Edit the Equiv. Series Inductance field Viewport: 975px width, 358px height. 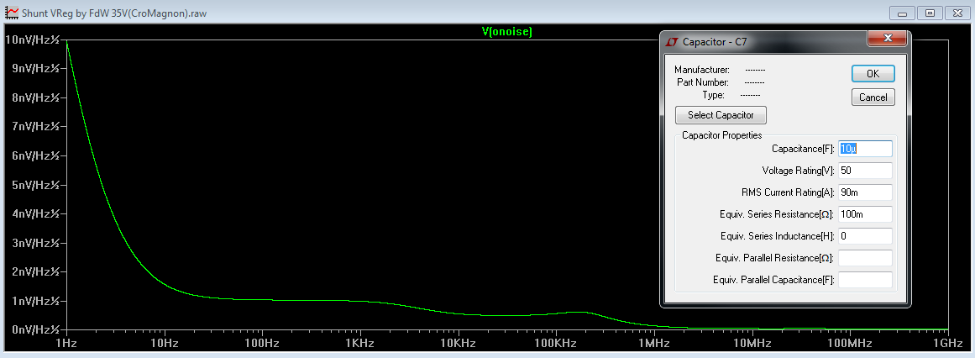point(865,236)
